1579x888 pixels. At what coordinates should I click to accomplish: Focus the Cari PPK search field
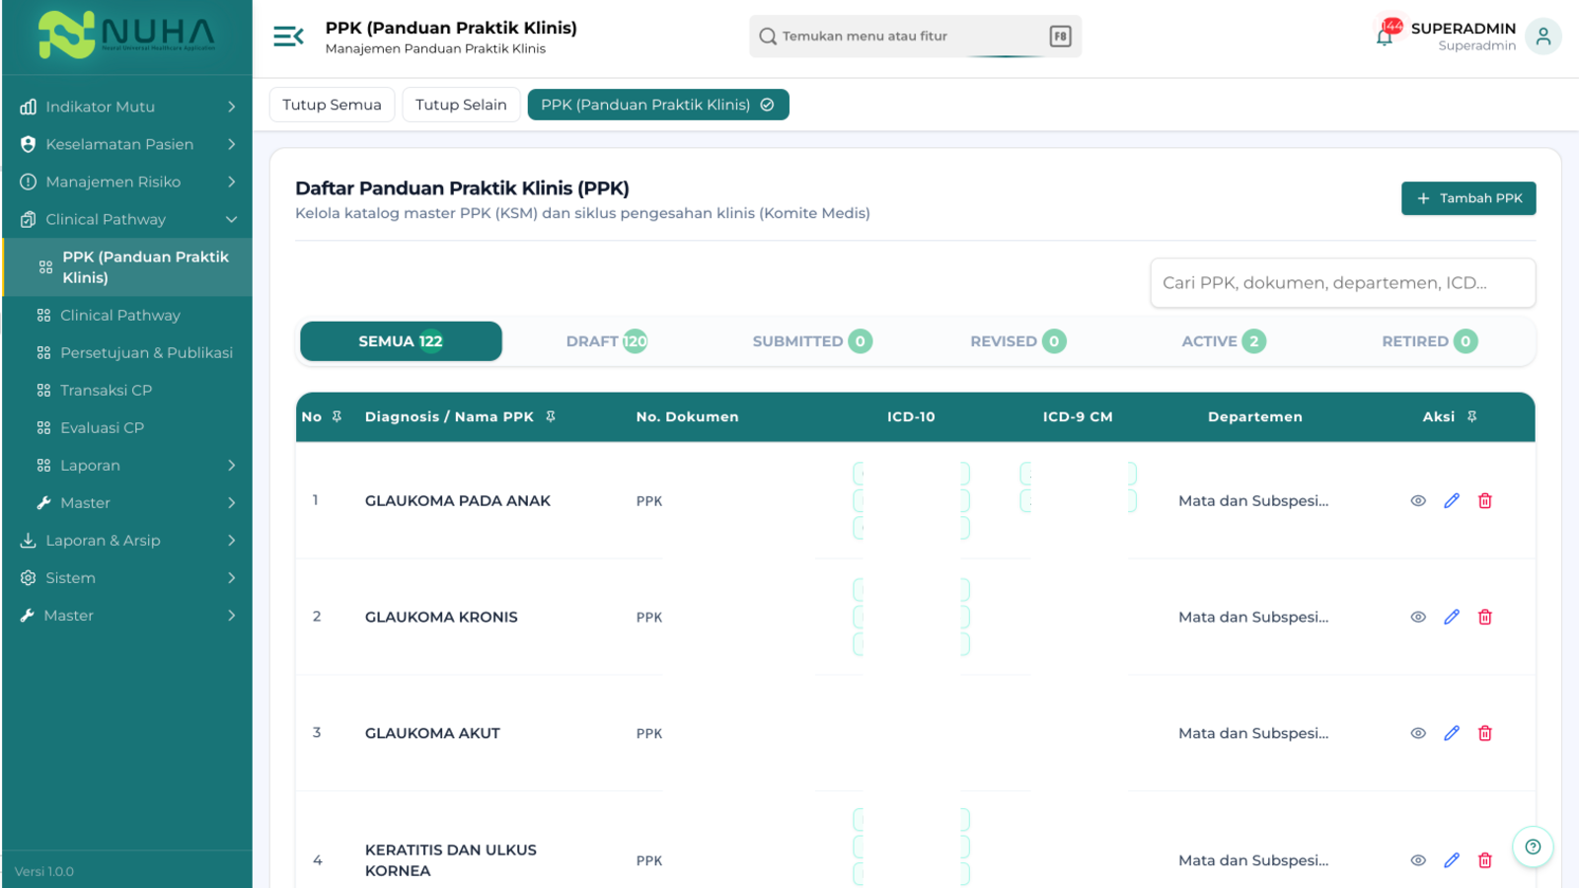pyautogui.click(x=1342, y=283)
